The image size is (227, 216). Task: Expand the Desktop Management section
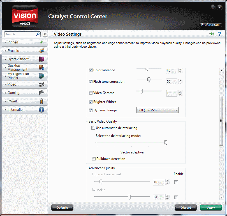click(x=5, y=68)
